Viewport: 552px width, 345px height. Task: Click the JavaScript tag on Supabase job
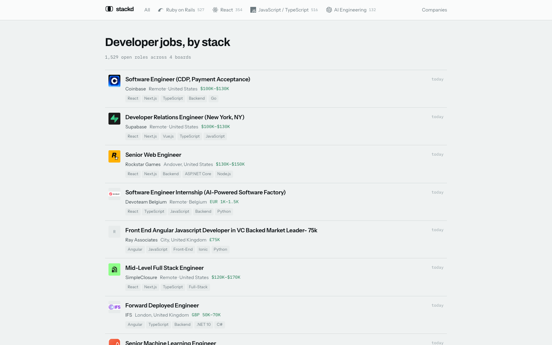[215, 136]
